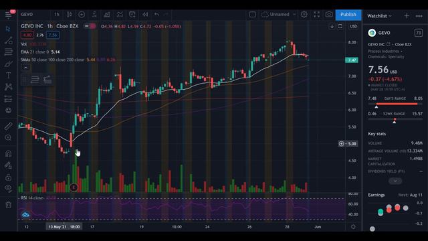Select the Vol indicator legend
Viewport: 428px width, 241px height.
click(x=33, y=44)
